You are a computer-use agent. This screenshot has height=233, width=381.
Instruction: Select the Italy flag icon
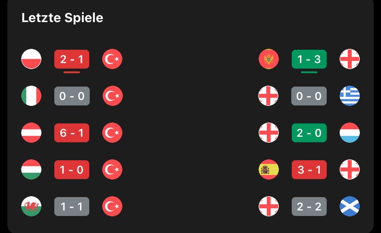click(x=31, y=96)
